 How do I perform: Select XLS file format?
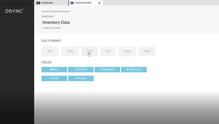[108, 51]
